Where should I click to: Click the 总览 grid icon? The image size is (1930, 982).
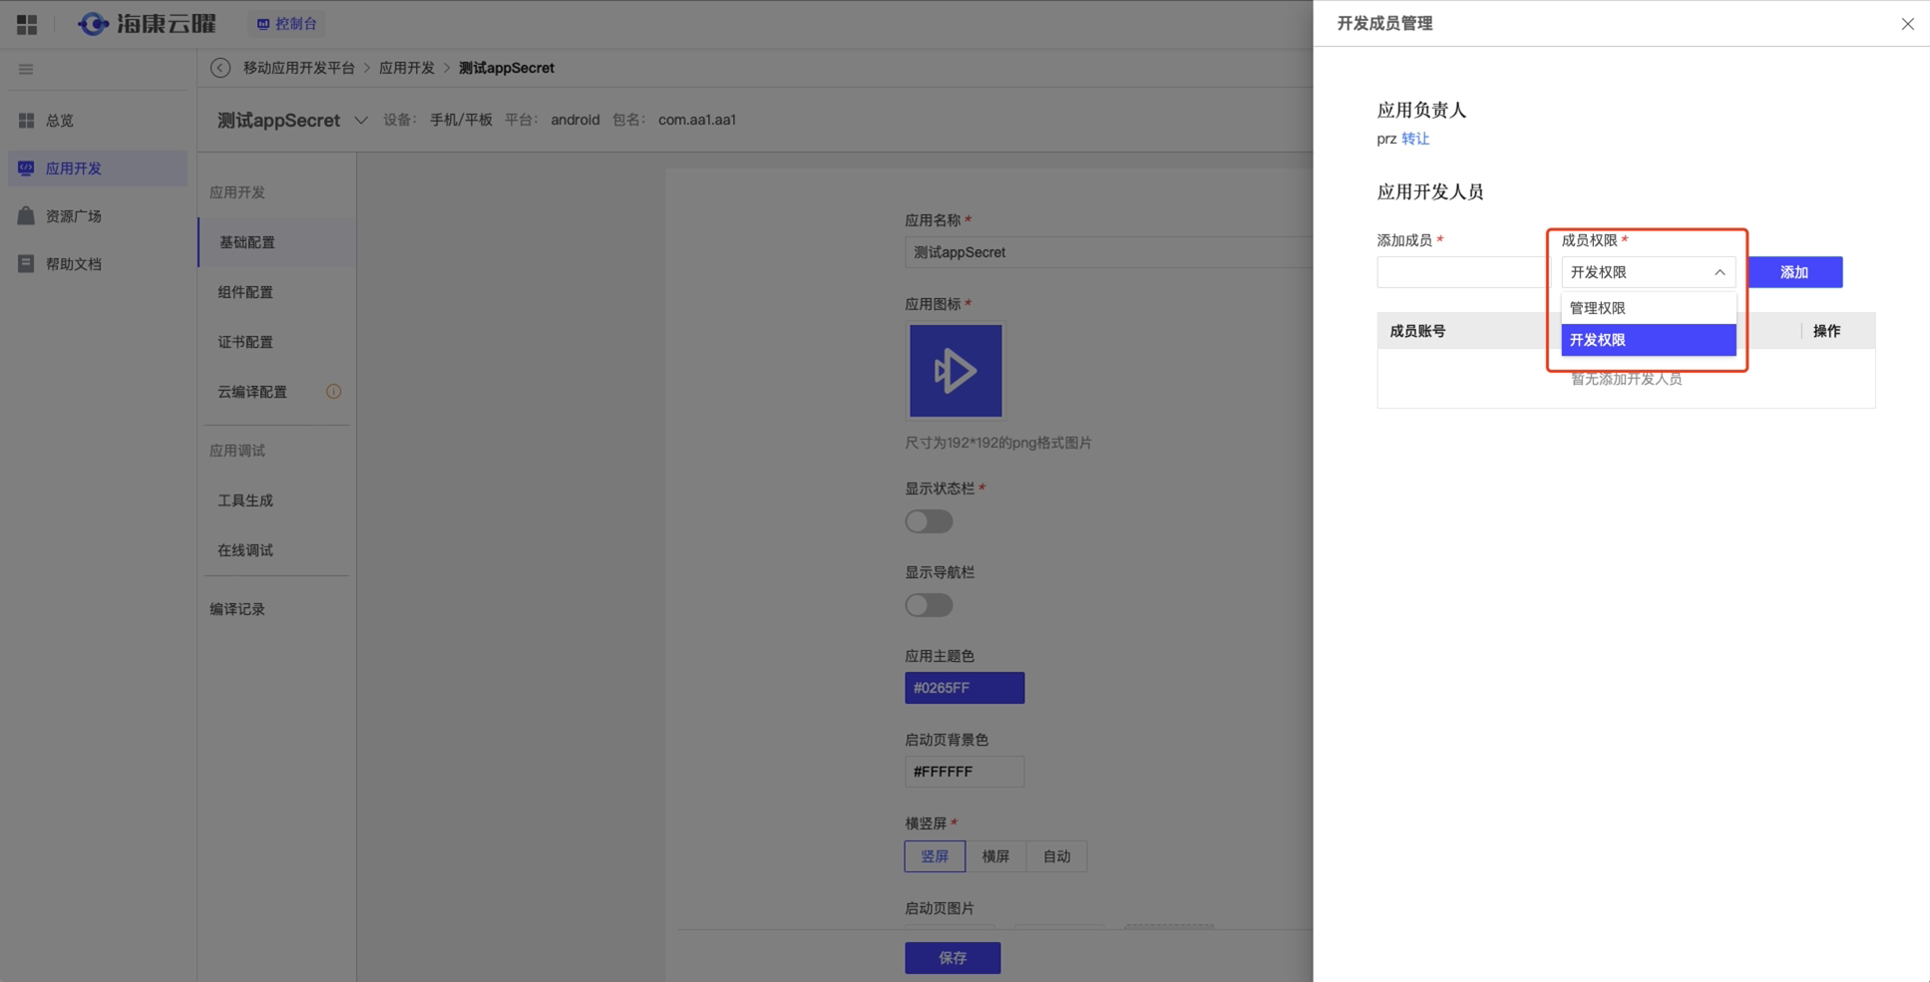click(26, 121)
